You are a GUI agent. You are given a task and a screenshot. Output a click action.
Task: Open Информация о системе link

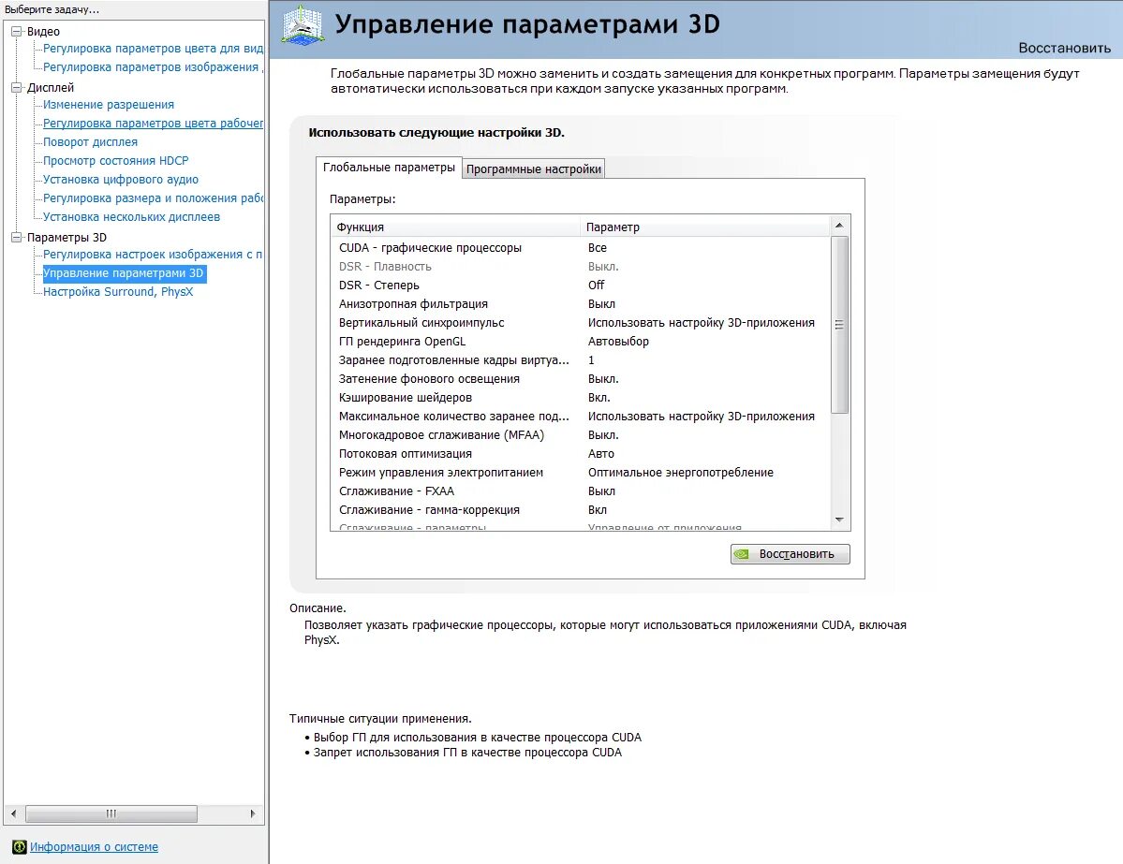[94, 847]
